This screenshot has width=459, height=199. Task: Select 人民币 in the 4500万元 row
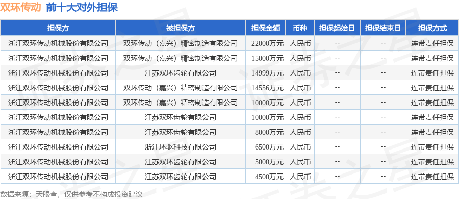pyautogui.click(x=300, y=177)
